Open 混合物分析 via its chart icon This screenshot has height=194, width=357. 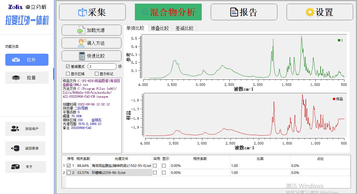(x=145, y=12)
